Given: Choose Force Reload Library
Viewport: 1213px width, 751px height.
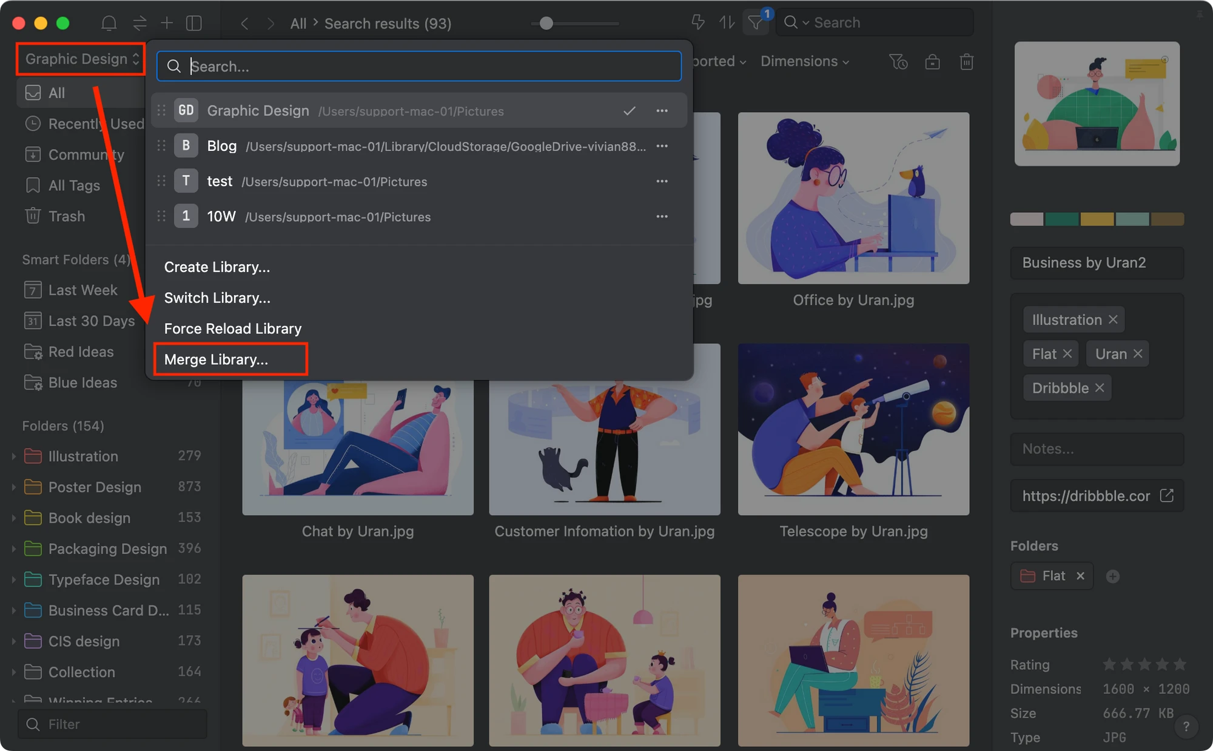Looking at the screenshot, I should pos(232,329).
